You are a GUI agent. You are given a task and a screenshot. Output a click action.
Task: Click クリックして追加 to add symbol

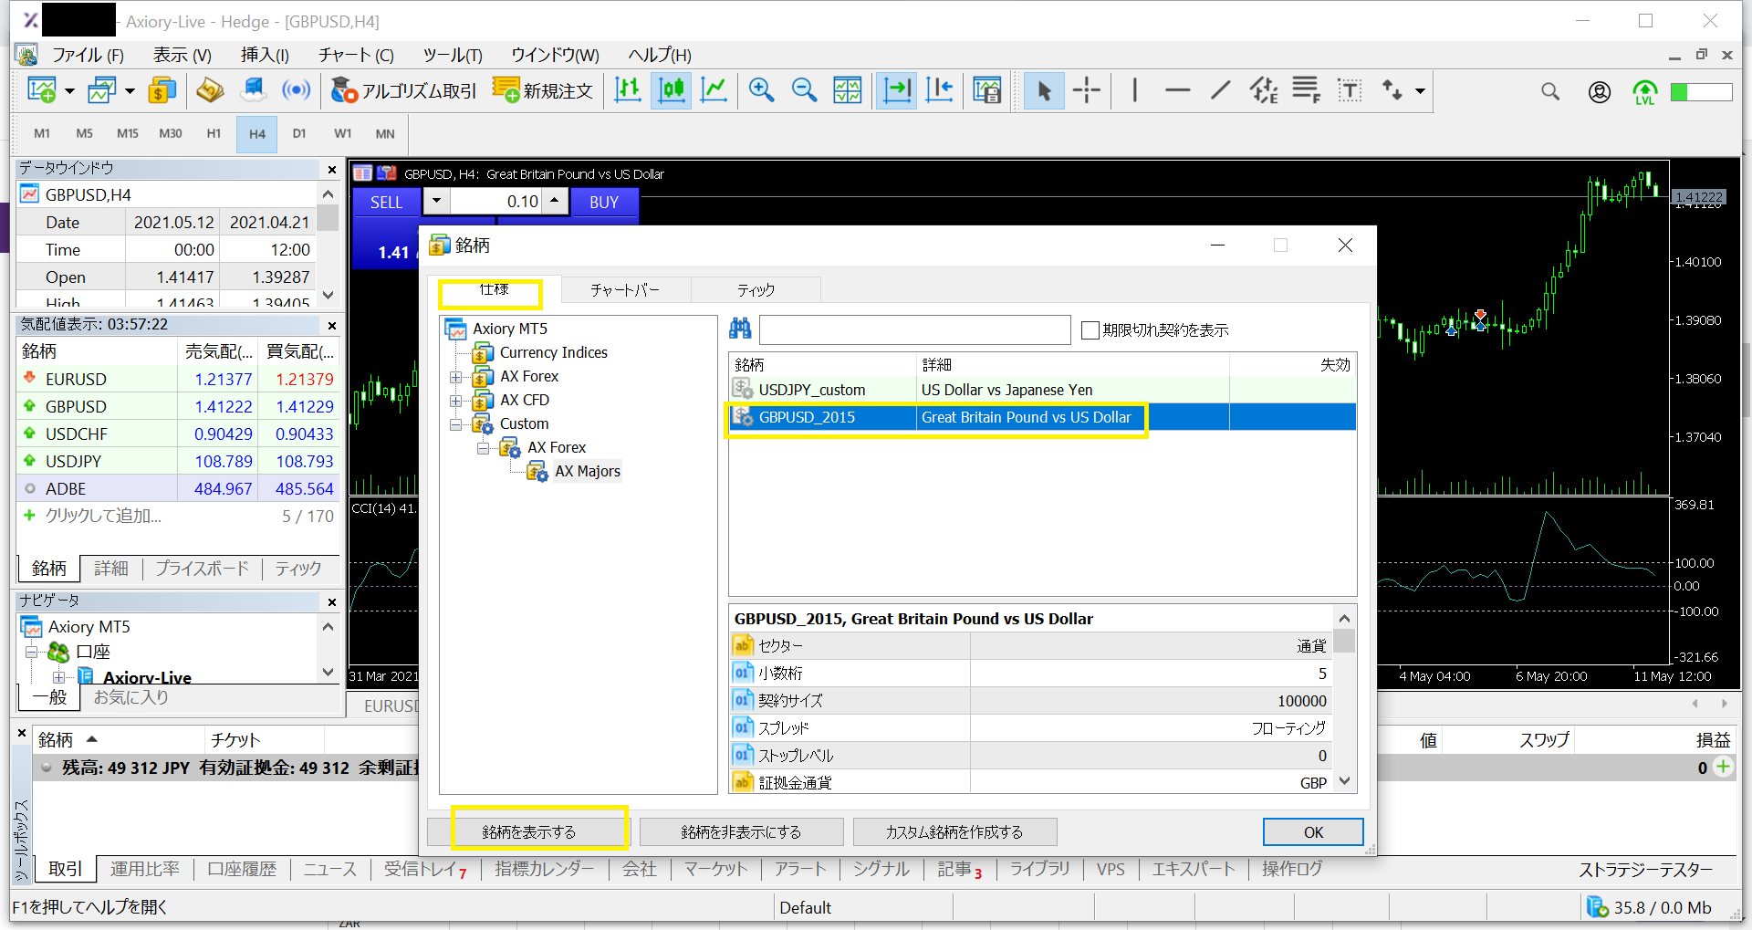103,516
